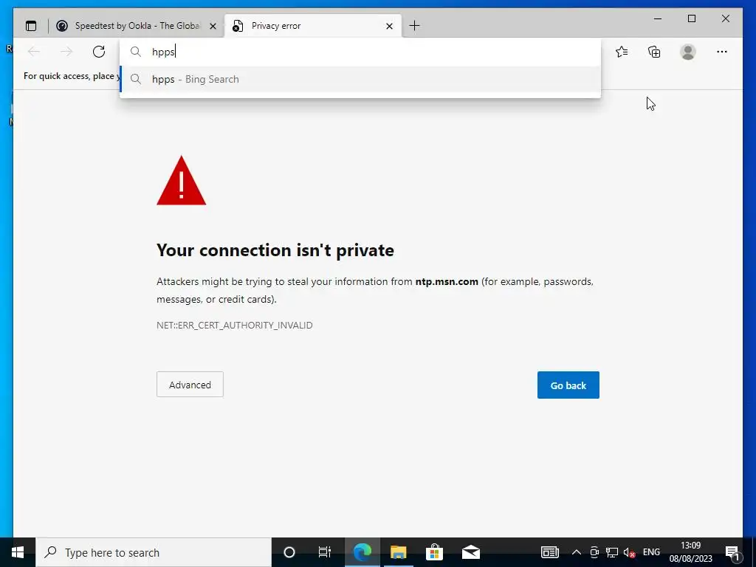Image resolution: width=756 pixels, height=567 pixels.
Task: Click 'Your connection isn't private' heading
Action: pos(275,250)
